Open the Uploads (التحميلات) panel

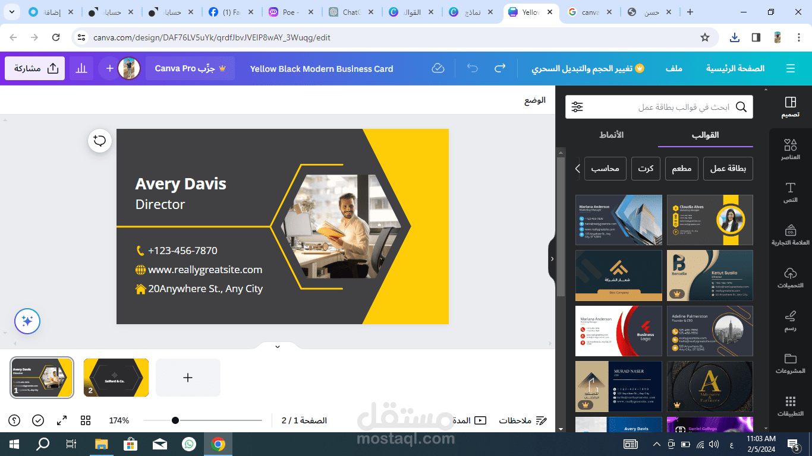pyautogui.click(x=790, y=278)
